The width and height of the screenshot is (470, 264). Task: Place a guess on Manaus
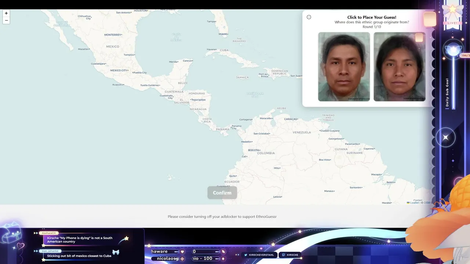[329, 191]
